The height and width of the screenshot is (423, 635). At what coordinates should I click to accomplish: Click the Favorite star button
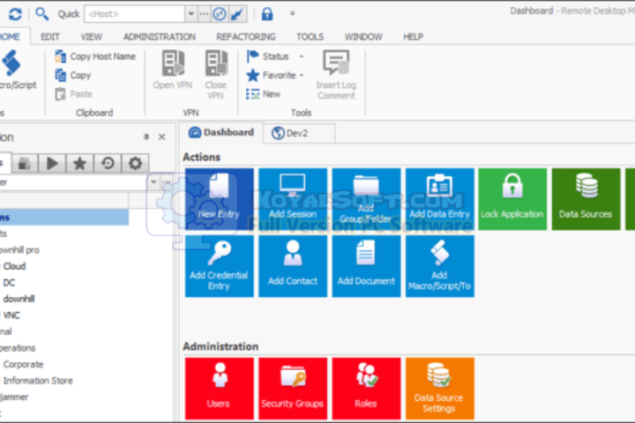click(272, 75)
